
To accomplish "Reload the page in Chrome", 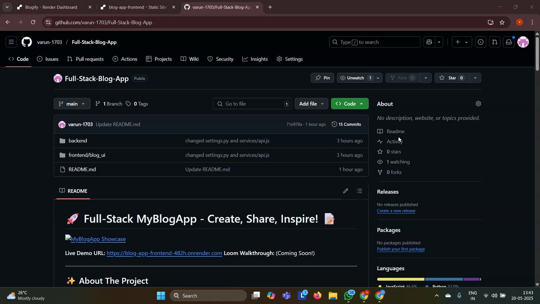I will (33, 22).
